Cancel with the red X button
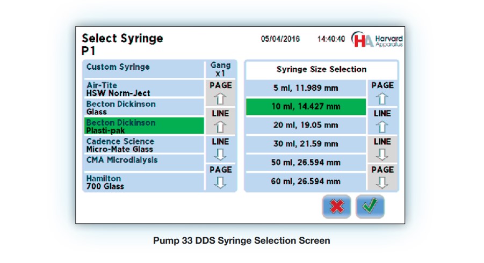The height and width of the screenshot is (263, 484). pyautogui.click(x=337, y=206)
